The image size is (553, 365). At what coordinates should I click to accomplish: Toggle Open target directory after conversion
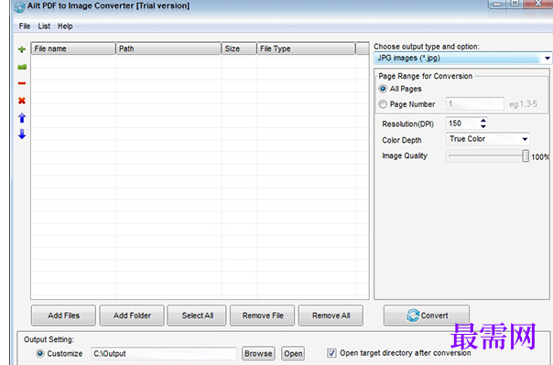pyautogui.click(x=331, y=353)
